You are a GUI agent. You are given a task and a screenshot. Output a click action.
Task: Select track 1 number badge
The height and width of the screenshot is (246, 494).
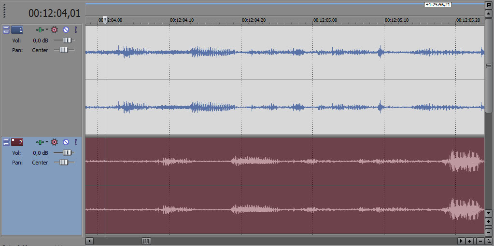coord(17,30)
